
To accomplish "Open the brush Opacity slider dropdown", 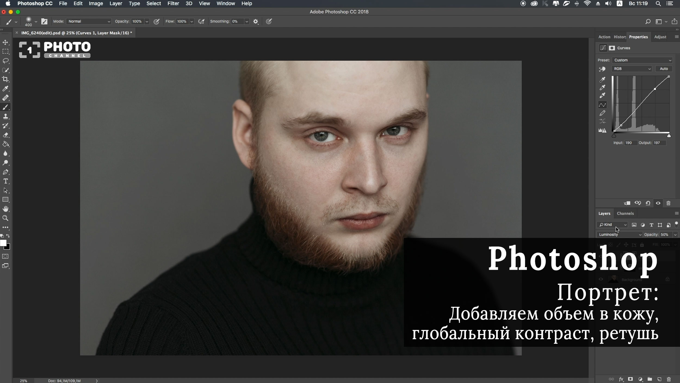I will (147, 22).
